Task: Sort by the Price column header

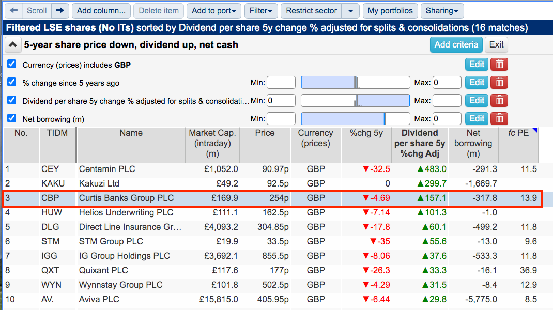Action: click(x=265, y=145)
